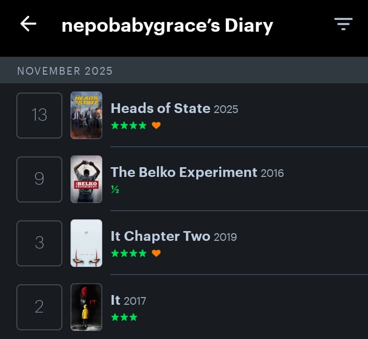Viewport: 368px width, 339px height.
Task: Select the day 3 date box
Action: (x=39, y=243)
